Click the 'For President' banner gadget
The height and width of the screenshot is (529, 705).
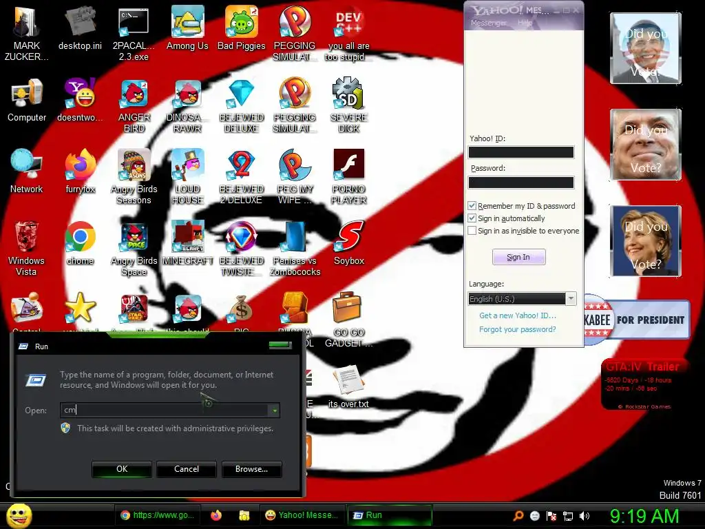click(637, 320)
